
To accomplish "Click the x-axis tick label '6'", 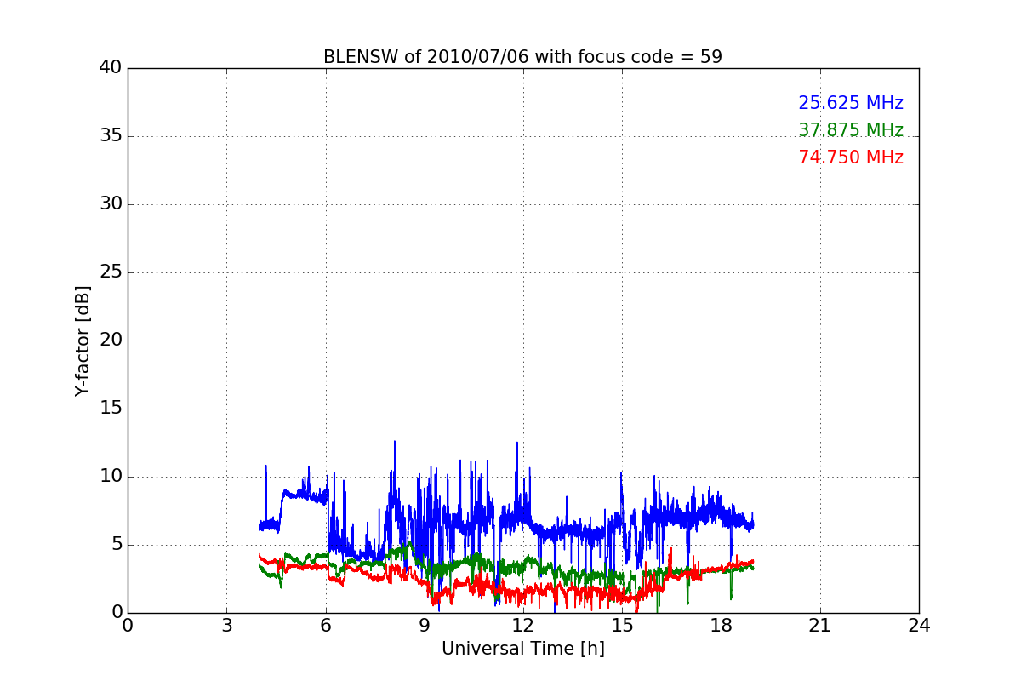I will coord(325,626).
